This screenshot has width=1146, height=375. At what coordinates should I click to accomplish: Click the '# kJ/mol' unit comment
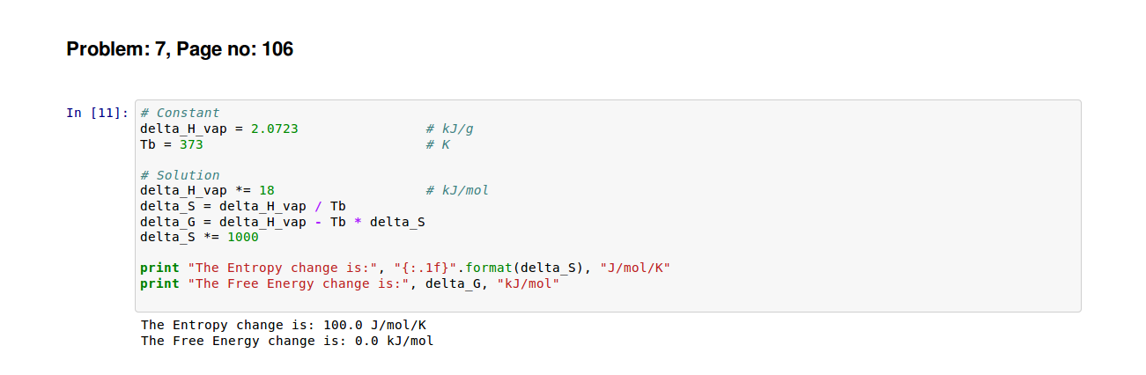(x=457, y=190)
